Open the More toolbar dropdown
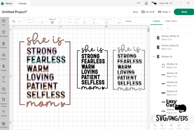Viewport: 194px width, 130px height. pyautogui.click(x=128, y=21)
